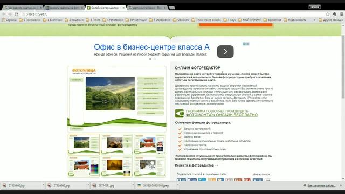Share via the orange Odnoklassniki button
345x194 pixels.
pyautogui.click(x=212, y=180)
